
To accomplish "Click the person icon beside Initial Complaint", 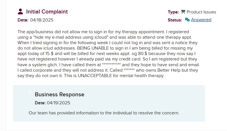I will 20,12.
